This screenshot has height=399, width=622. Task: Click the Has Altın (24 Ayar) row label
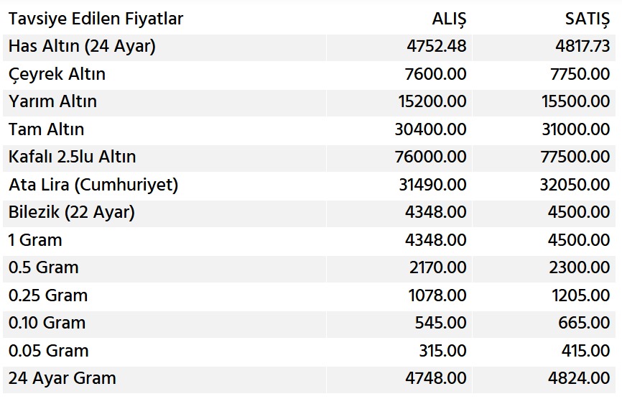[82, 46]
